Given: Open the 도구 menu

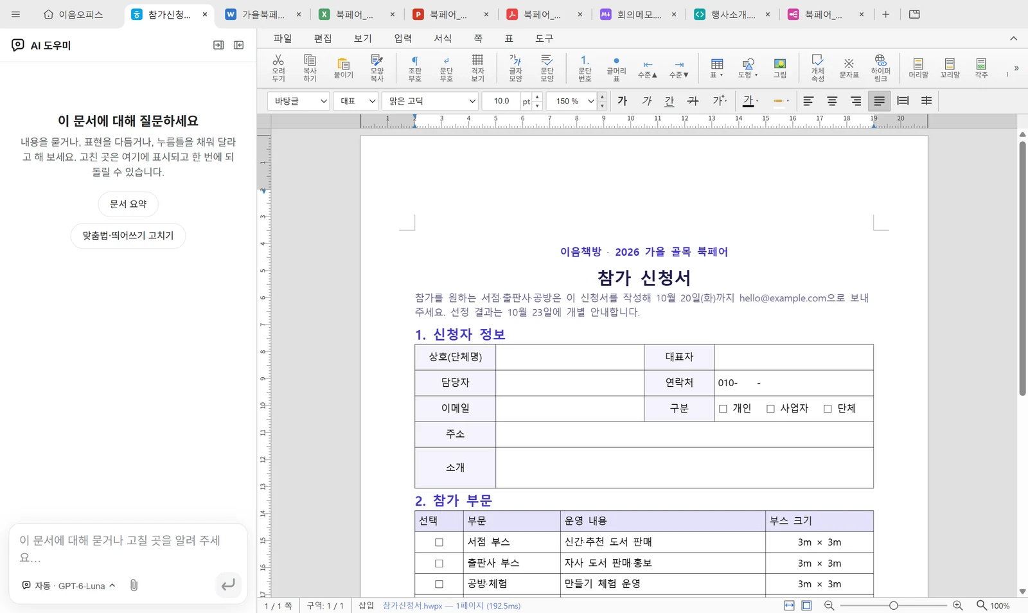Looking at the screenshot, I should click(544, 39).
